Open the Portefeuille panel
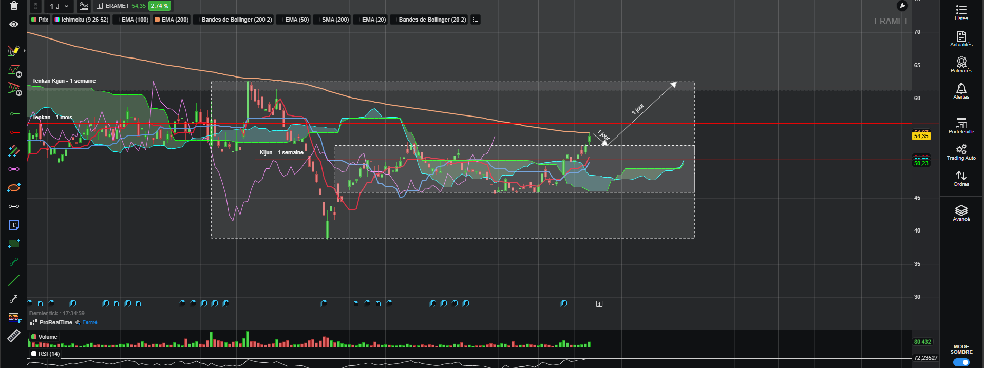The width and height of the screenshot is (984, 368). (961, 126)
